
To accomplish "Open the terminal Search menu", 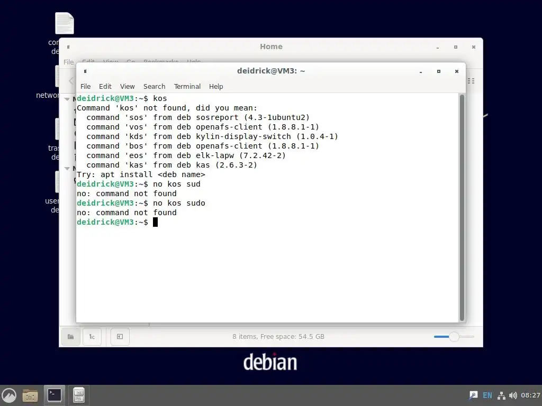I will 154,86.
